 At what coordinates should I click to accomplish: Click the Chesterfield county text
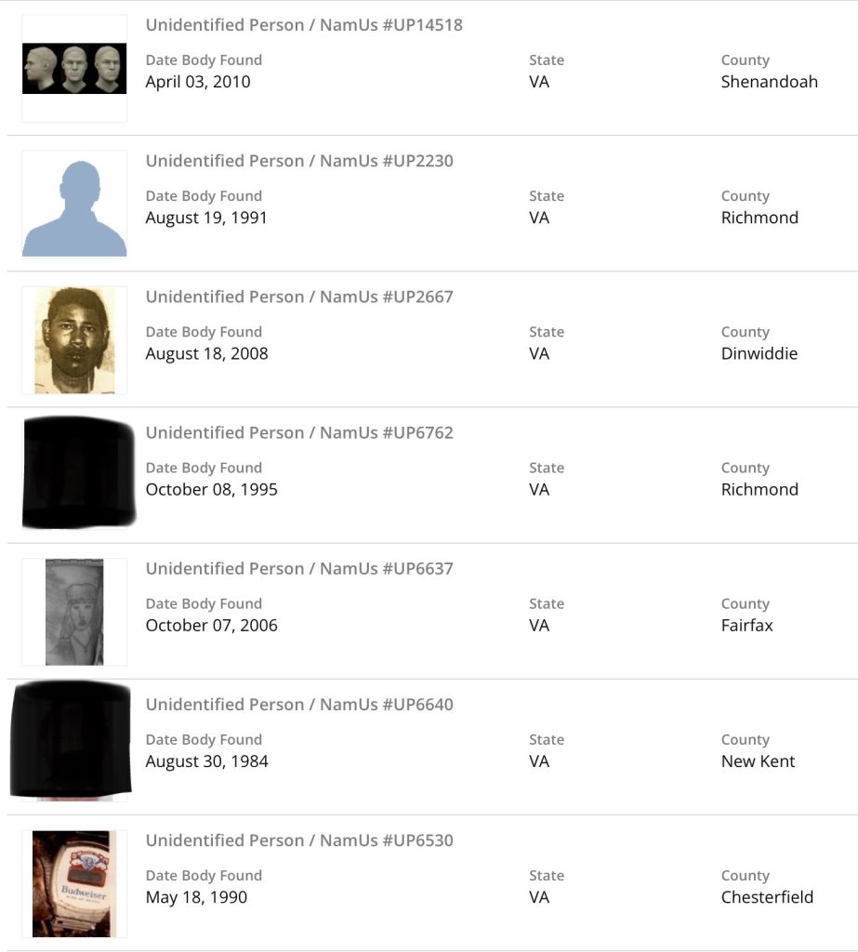767,897
